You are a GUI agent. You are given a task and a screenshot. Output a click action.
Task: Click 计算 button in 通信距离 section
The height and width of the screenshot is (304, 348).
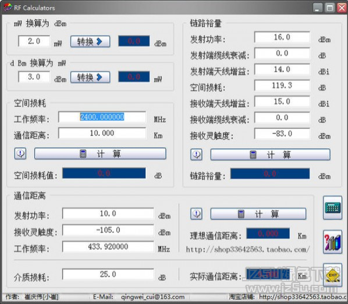258,214
